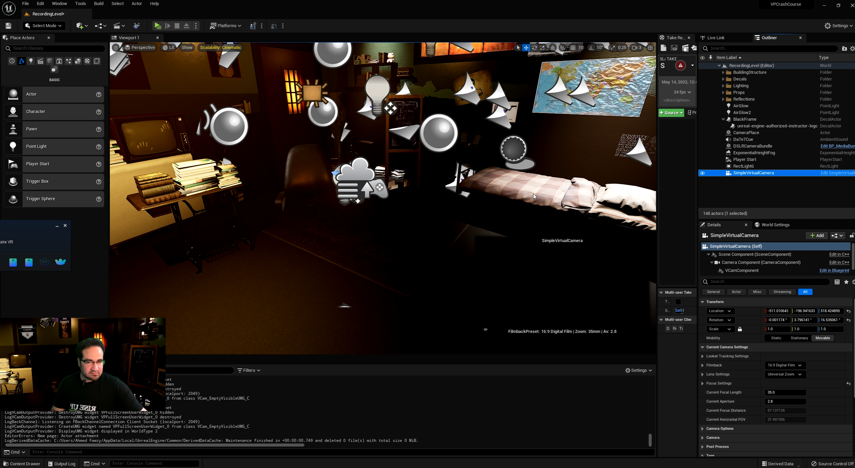
Task: Activate the translate move tool in viewport
Action: click(x=526, y=48)
